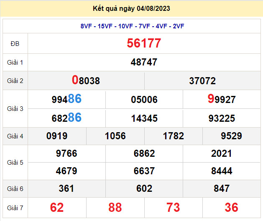The image size is (263, 221).
Task: Select the Giải 3 number 99927
Action: pos(222,99)
